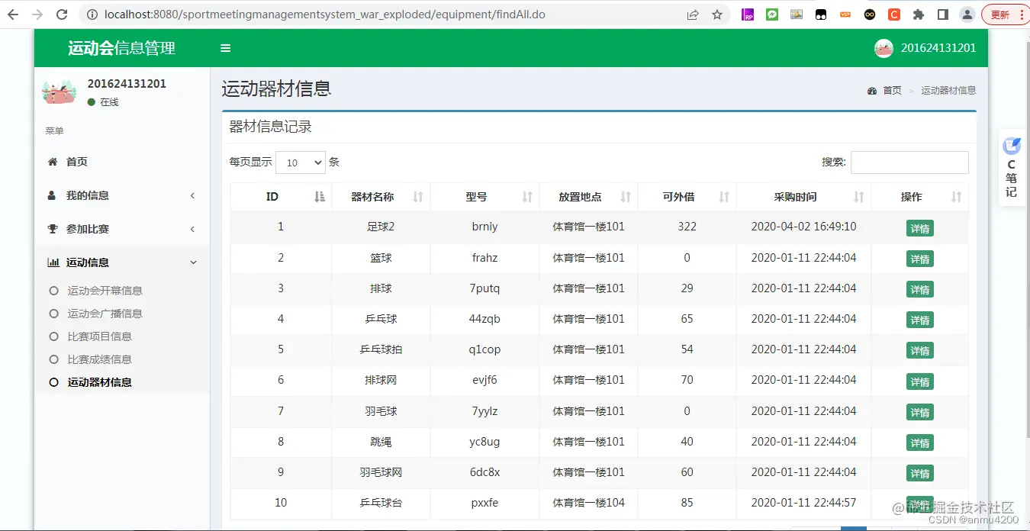The image size is (1030, 531).
Task: Open the user avatar menu for 201624131201
Action: pyautogui.click(x=884, y=47)
